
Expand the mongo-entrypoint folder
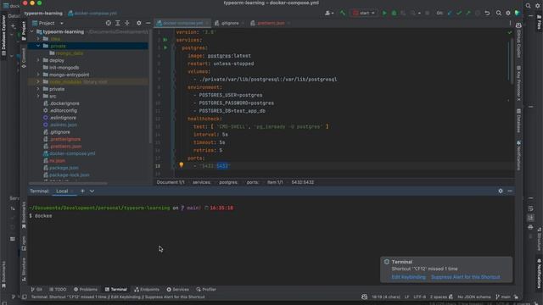pyautogui.click(x=38, y=75)
